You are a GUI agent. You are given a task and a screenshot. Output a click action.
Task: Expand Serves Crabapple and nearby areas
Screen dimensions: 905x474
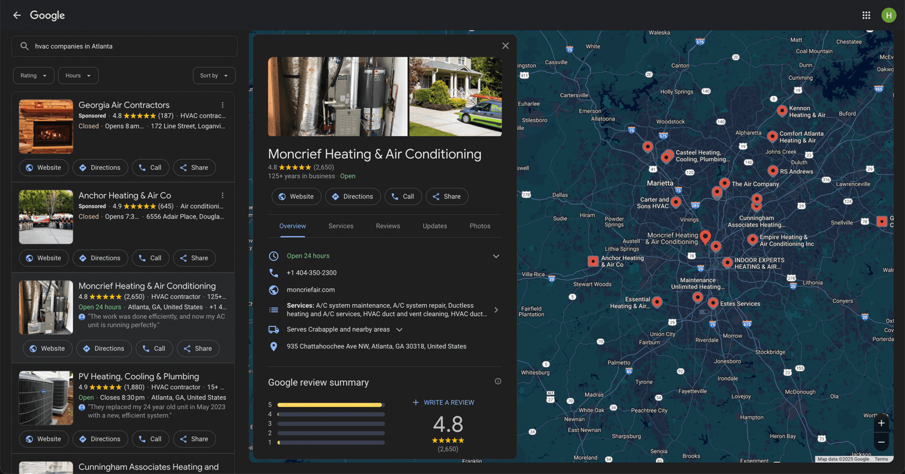(399, 330)
